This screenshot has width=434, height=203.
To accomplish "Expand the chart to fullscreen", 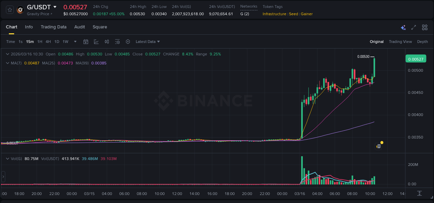I will (414, 27).
